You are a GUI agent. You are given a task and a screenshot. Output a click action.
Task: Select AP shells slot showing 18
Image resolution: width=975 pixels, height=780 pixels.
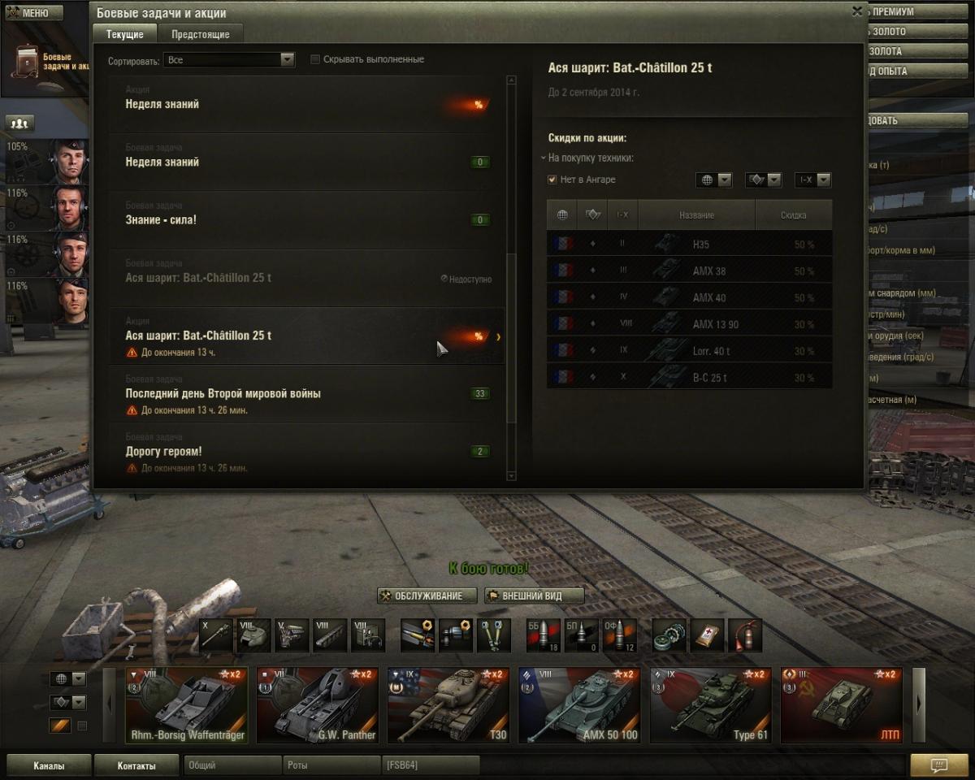[x=544, y=635]
